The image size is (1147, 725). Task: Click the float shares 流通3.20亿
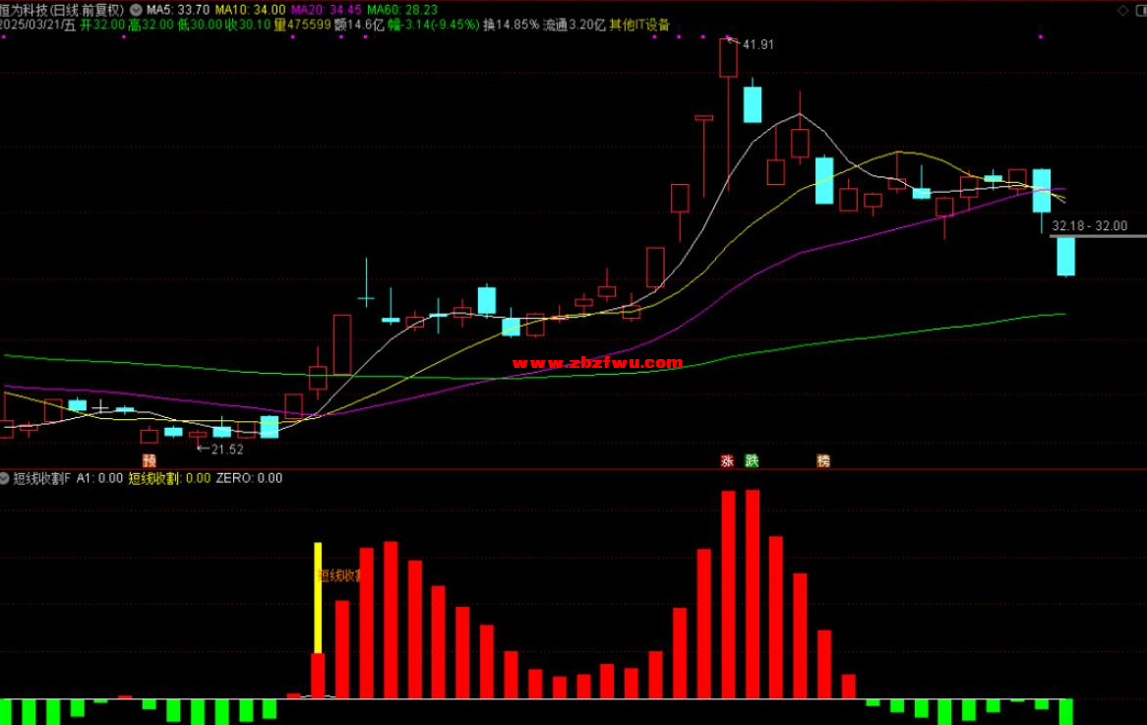click(x=574, y=25)
